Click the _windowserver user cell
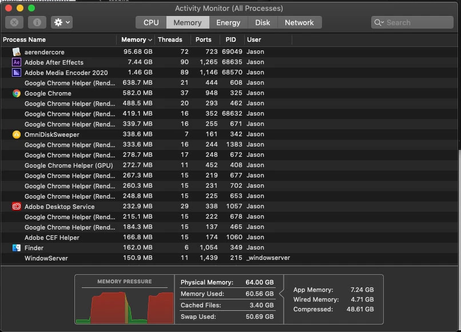 (x=268, y=258)
